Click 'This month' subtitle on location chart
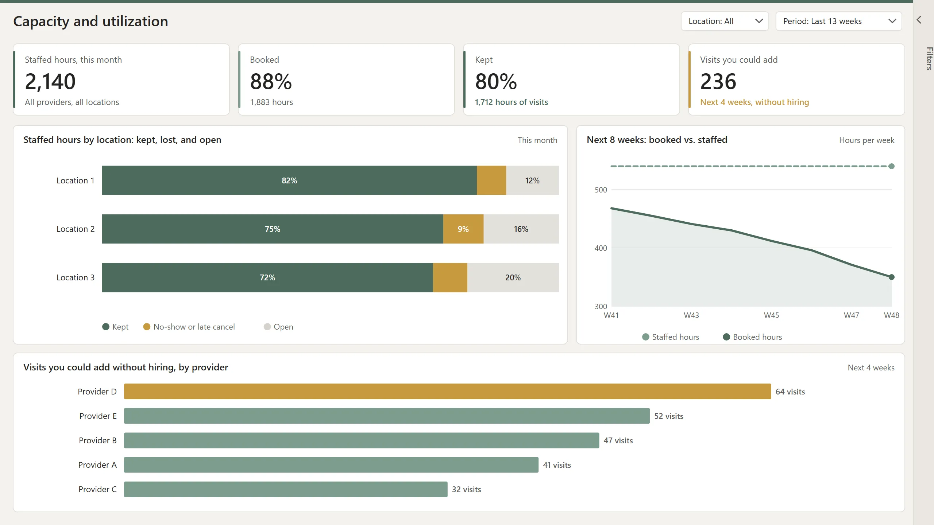The width and height of the screenshot is (934, 525). [537, 140]
